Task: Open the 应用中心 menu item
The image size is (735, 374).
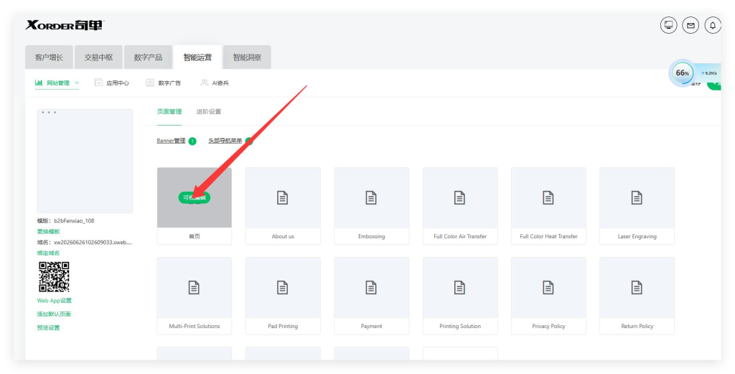Action: point(118,83)
